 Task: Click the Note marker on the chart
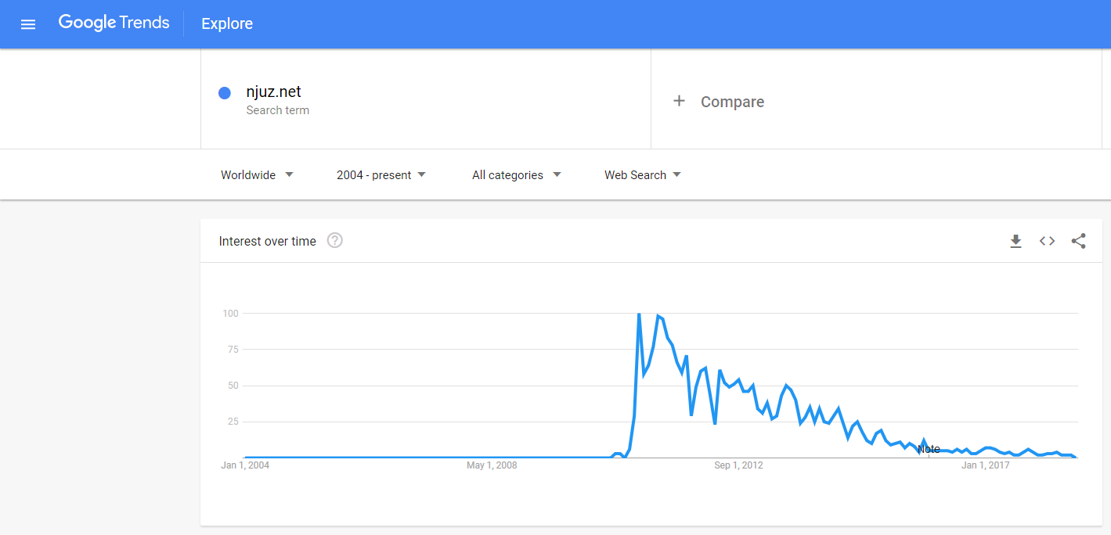(x=929, y=449)
